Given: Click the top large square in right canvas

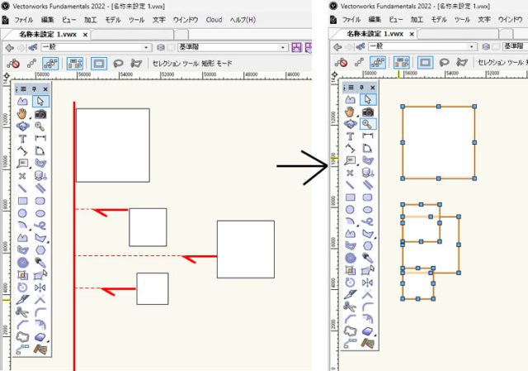Looking at the screenshot, I should [x=438, y=142].
